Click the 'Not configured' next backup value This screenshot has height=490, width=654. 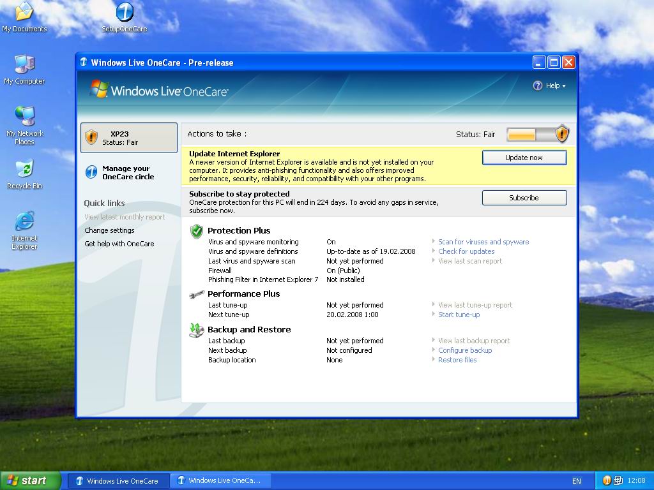(x=349, y=350)
